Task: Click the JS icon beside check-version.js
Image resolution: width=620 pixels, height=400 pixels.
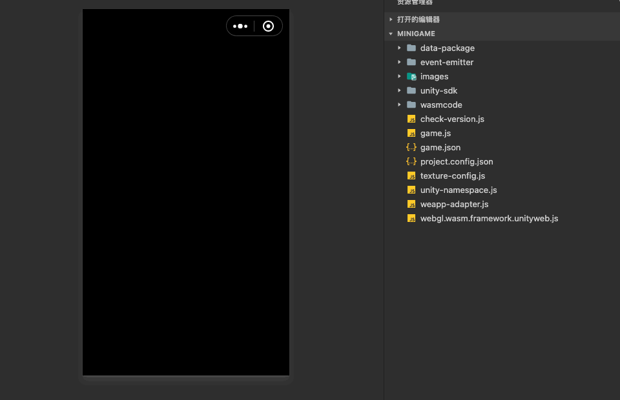Action: tap(411, 119)
